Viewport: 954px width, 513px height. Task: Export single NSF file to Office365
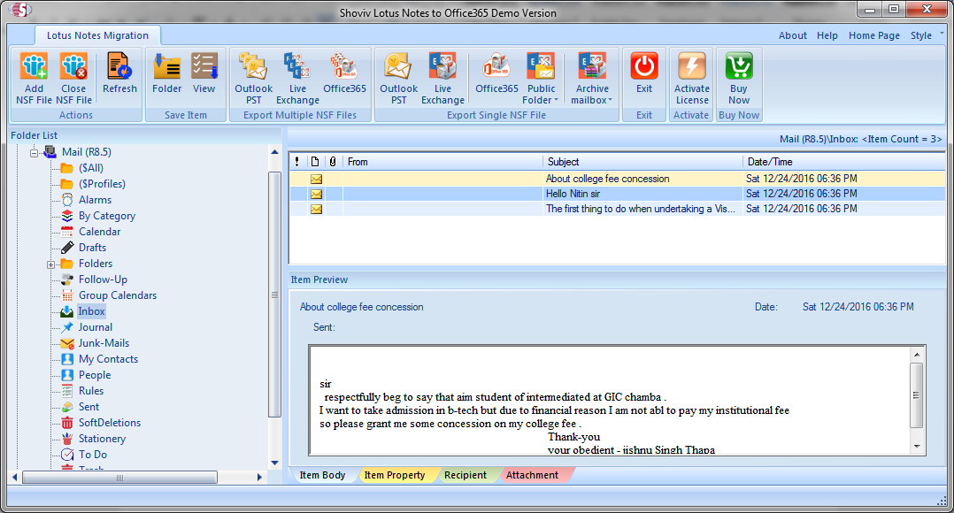coord(496,73)
